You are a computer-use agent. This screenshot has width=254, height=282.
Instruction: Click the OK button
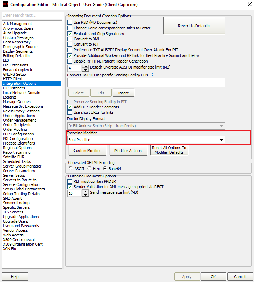(213, 277)
